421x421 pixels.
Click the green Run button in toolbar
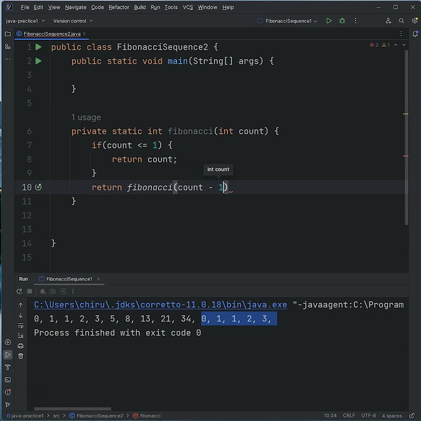(x=329, y=21)
